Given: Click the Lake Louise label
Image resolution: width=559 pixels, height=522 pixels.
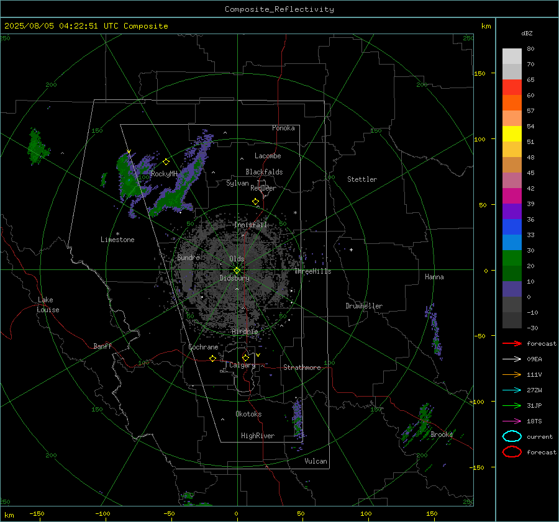Looking at the screenshot, I should point(48,305).
